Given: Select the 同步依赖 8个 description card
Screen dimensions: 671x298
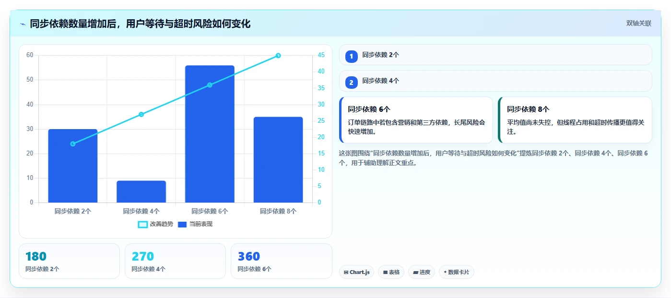Looking at the screenshot, I should pyautogui.click(x=575, y=120).
